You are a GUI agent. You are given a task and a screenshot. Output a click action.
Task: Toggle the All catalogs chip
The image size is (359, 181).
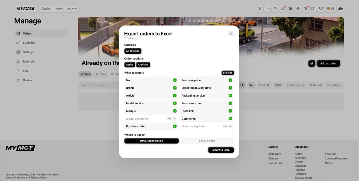coord(133,51)
